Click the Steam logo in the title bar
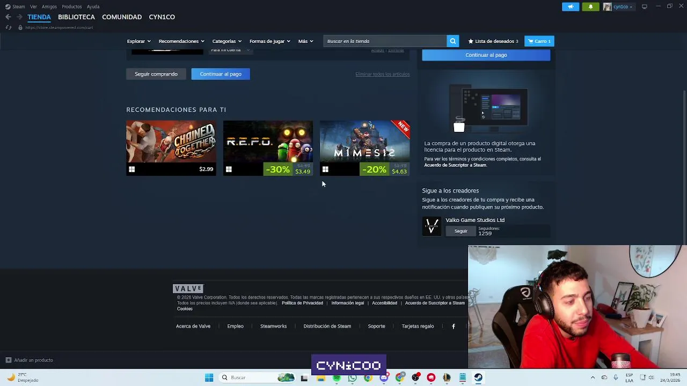The image size is (687, 386). 8,6
